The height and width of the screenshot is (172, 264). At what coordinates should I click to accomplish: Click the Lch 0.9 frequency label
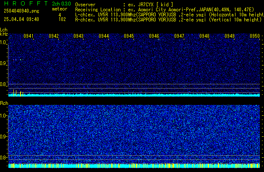3,63
